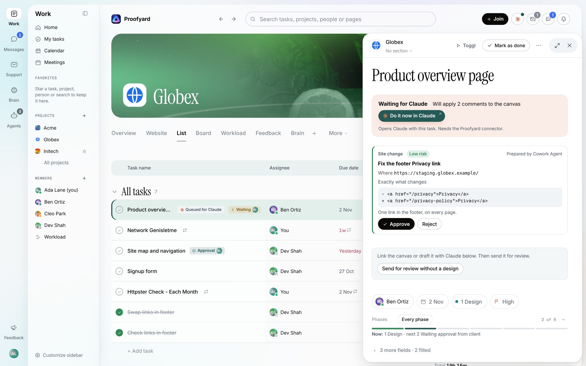The width and height of the screenshot is (586, 366).
Task: Add a new view tab with plus
Action: pyautogui.click(x=314, y=133)
